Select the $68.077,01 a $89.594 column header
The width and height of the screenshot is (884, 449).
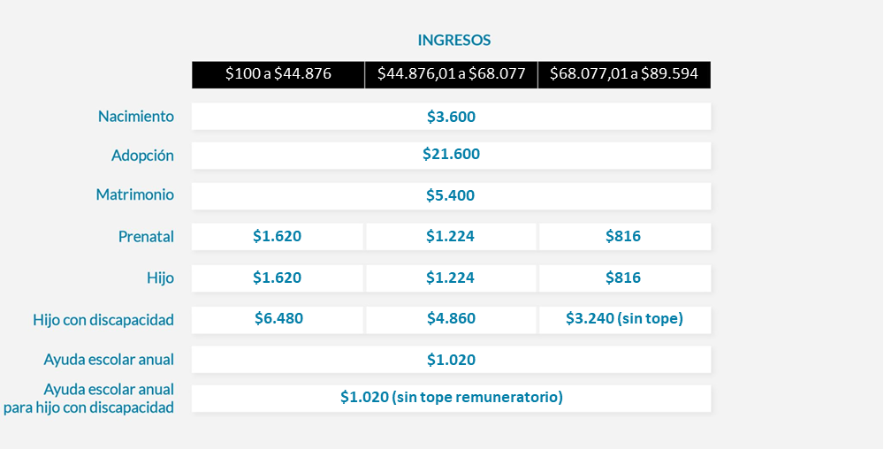[624, 74]
